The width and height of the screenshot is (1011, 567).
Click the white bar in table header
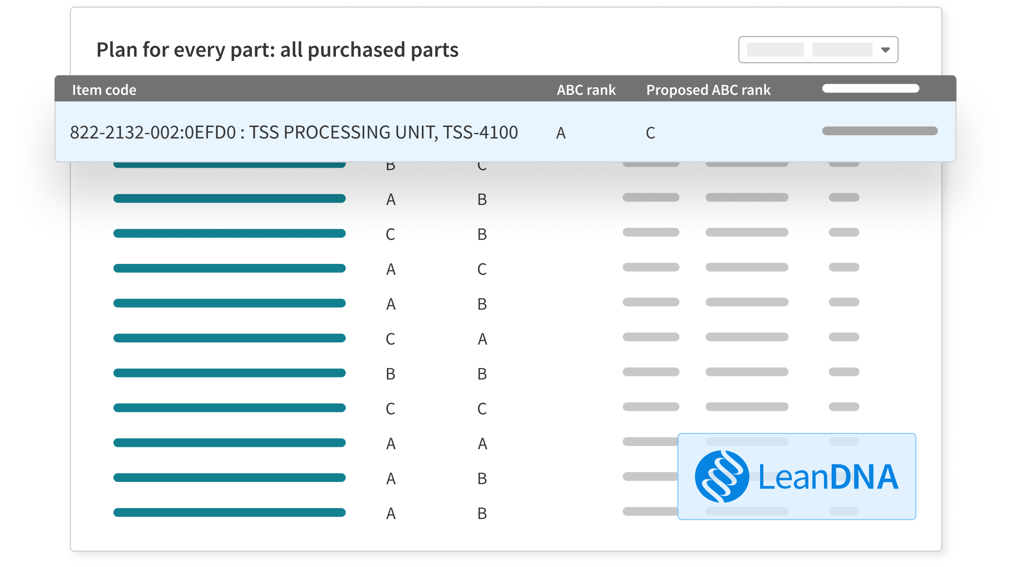coord(870,89)
